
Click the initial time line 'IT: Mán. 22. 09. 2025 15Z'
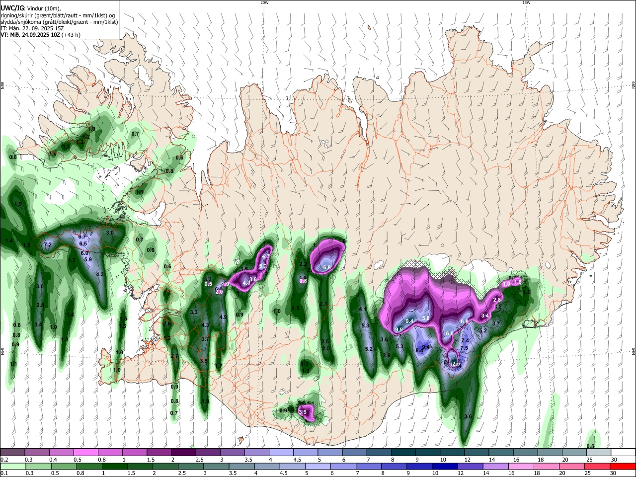pyautogui.click(x=32, y=28)
